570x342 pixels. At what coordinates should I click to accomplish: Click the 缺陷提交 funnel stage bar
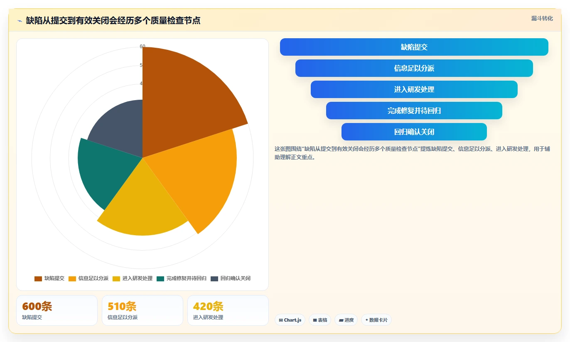[414, 47]
